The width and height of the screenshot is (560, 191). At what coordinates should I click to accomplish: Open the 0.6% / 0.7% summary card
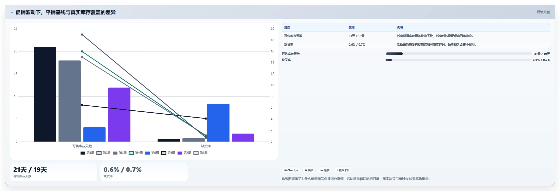[x=144, y=172]
